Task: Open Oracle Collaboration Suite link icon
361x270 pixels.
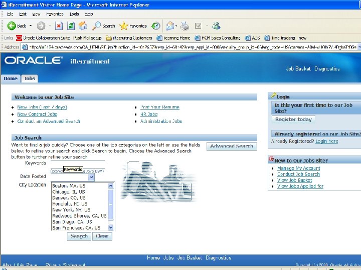Action: point(19,38)
